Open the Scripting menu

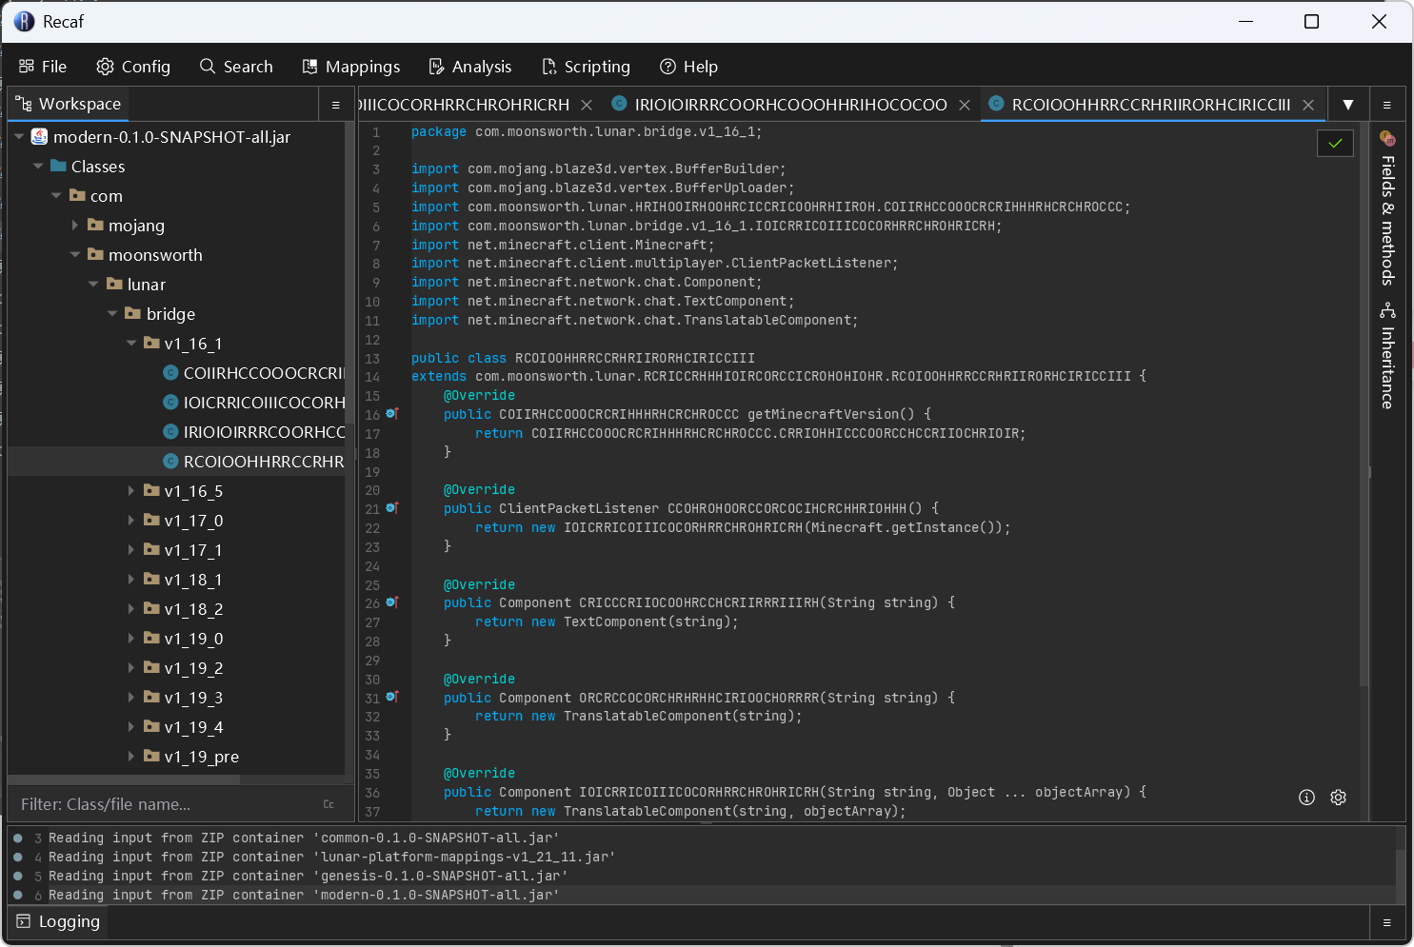click(x=586, y=67)
